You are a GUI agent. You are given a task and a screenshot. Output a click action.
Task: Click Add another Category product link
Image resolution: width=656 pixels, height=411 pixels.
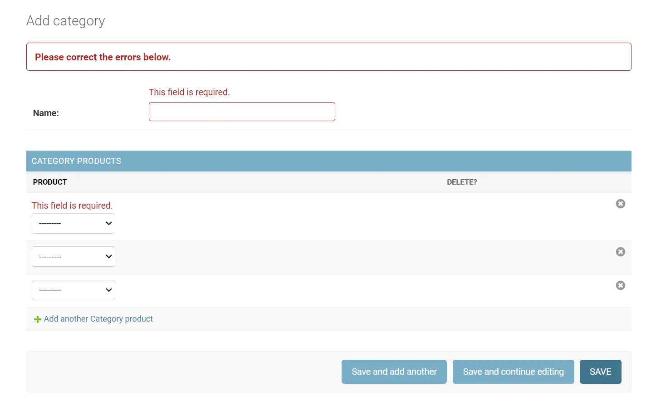click(x=98, y=319)
